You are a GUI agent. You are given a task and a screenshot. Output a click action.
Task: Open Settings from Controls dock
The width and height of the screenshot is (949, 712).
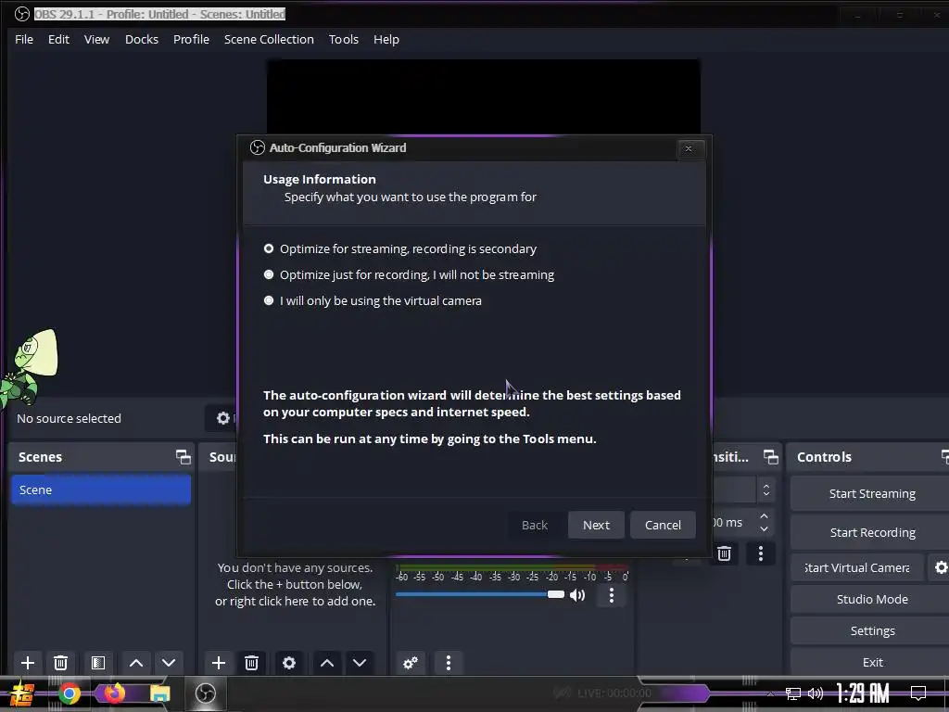tap(872, 630)
